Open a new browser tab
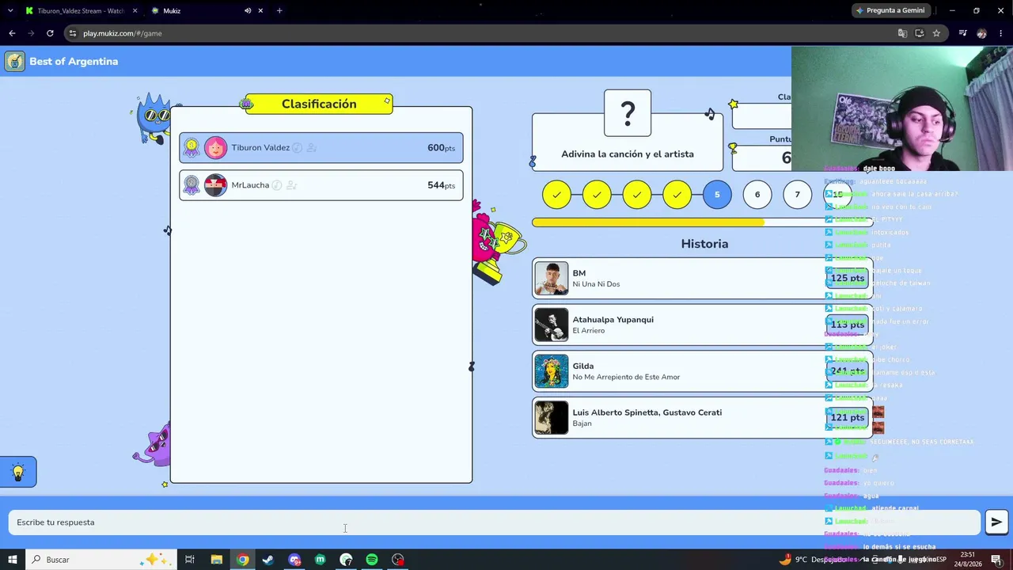Image resolution: width=1013 pixels, height=570 pixels. coord(279,11)
